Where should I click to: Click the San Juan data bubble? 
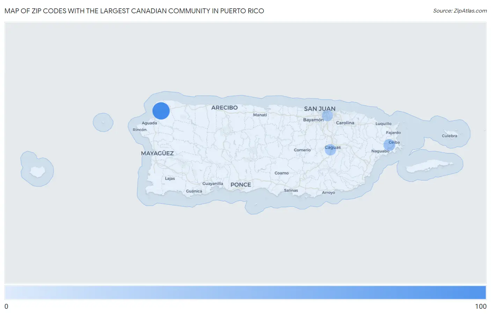(327, 116)
